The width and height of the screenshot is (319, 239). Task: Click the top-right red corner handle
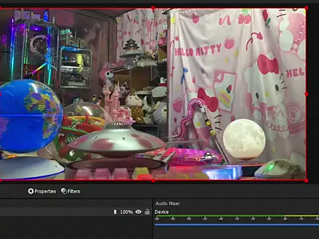point(306,8)
